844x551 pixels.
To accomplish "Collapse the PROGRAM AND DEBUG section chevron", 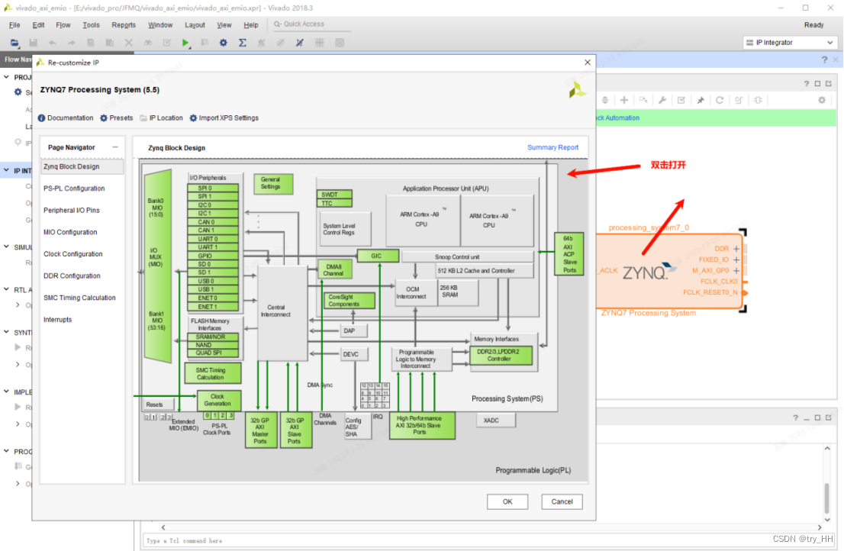I will [x=6, y=451].
